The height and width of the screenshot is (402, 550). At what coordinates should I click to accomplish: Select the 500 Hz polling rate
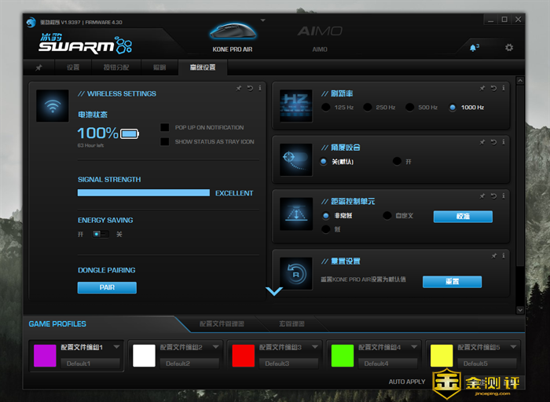tap(410, 108)
